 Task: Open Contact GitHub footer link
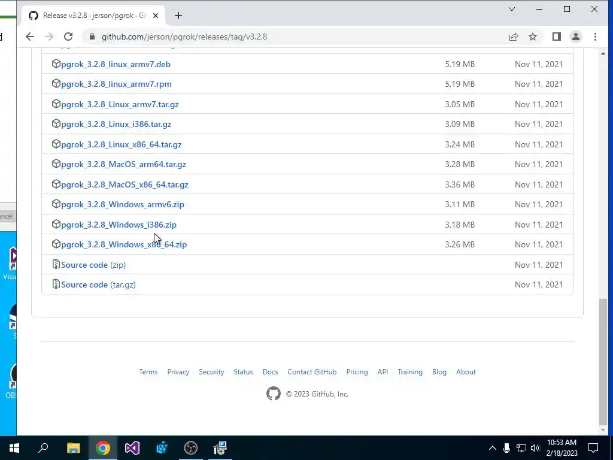[x=312, y=372]
